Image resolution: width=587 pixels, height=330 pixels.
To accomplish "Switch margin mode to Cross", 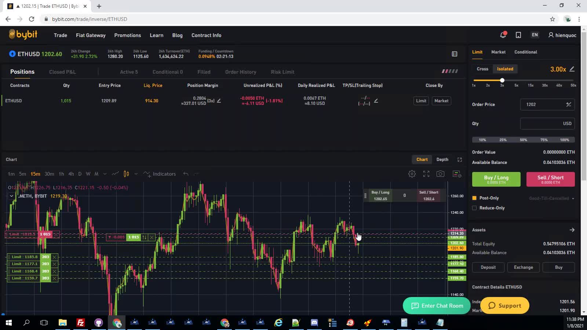I will coord(482,69).
